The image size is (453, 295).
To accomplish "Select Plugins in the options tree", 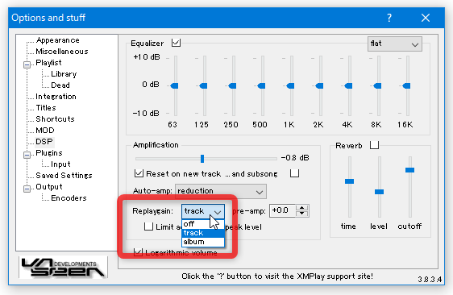I will point(49,153).
